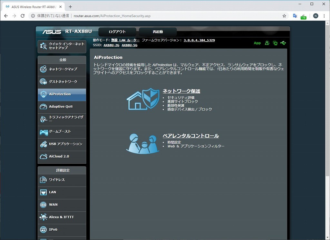
Task: Click the Guest Network icon
Action: click(x=43, y=82)
